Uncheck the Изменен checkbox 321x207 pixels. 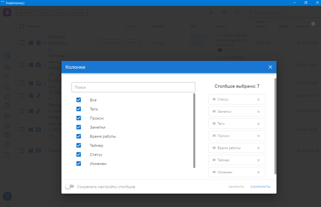click(79, 164)
